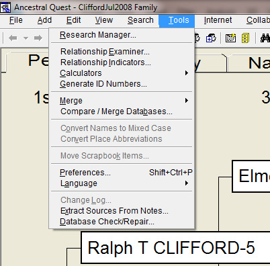This screenshot has width=270, height=266.
Task: Click the calendar toolbar icon
Action: pos(230,38)
